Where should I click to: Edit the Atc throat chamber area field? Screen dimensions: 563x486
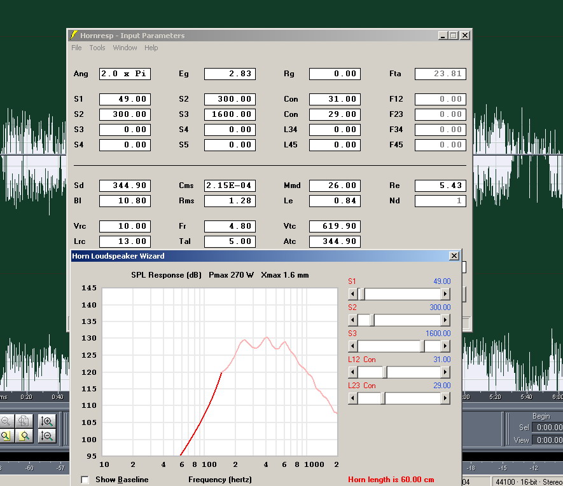pyautogui.click(x=335, y=241)
